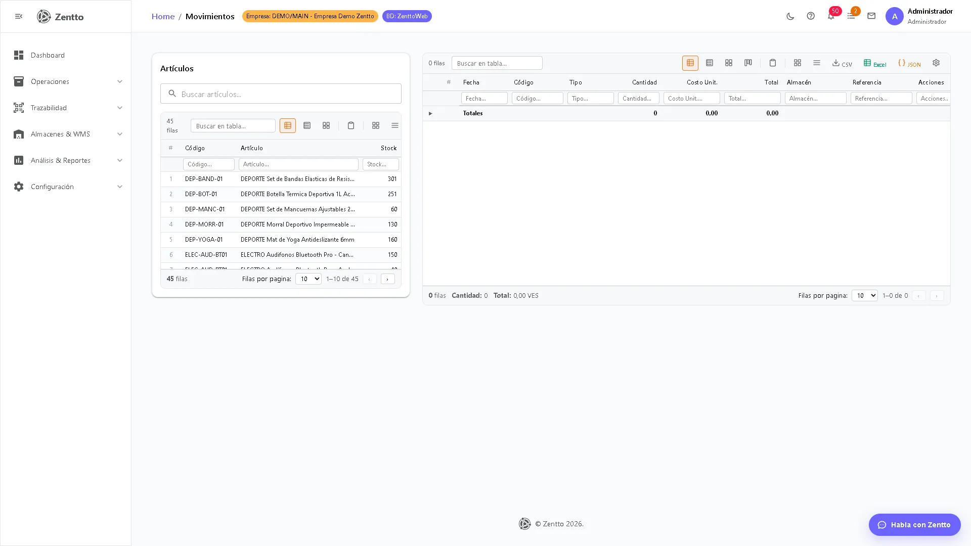Open the Habla con Zentto chat
This screenshot has width=971, height=546.
pos(915,525)
